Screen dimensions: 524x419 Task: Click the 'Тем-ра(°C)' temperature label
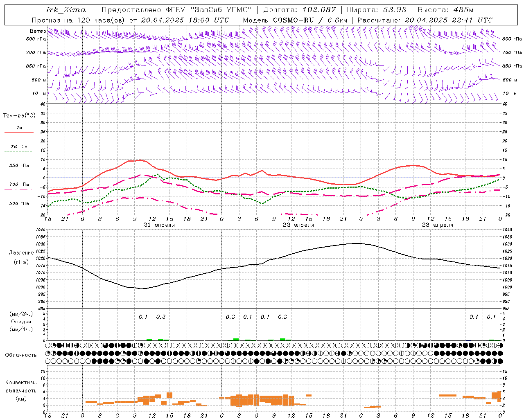coord(19,116)
